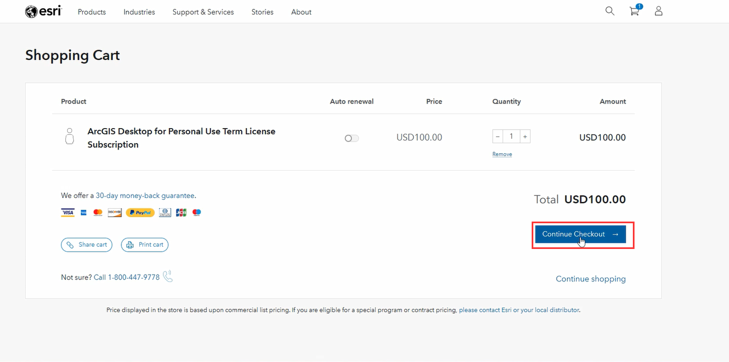Click the Quantity column header

tap(506, 101)
